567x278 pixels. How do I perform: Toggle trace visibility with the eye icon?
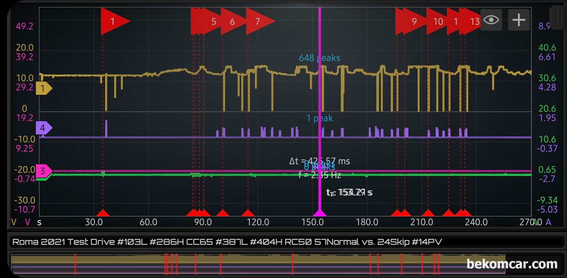click(491, 20)
